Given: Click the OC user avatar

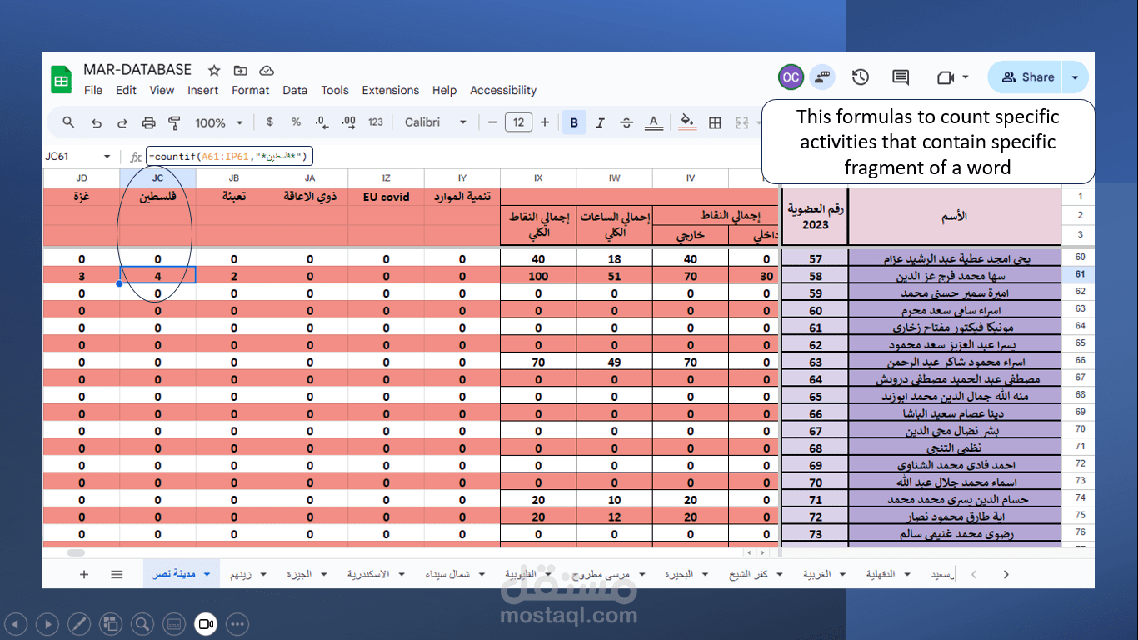Looking at the screenshot, I should point(791,77).
